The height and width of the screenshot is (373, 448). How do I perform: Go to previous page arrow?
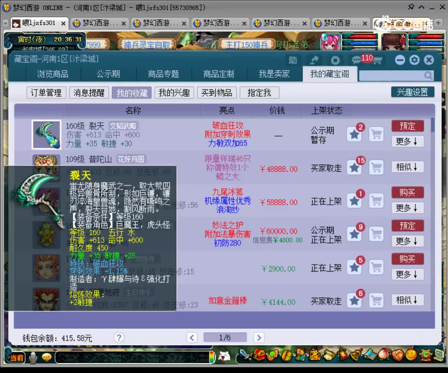pyautogui.click(x=192, y=338)
